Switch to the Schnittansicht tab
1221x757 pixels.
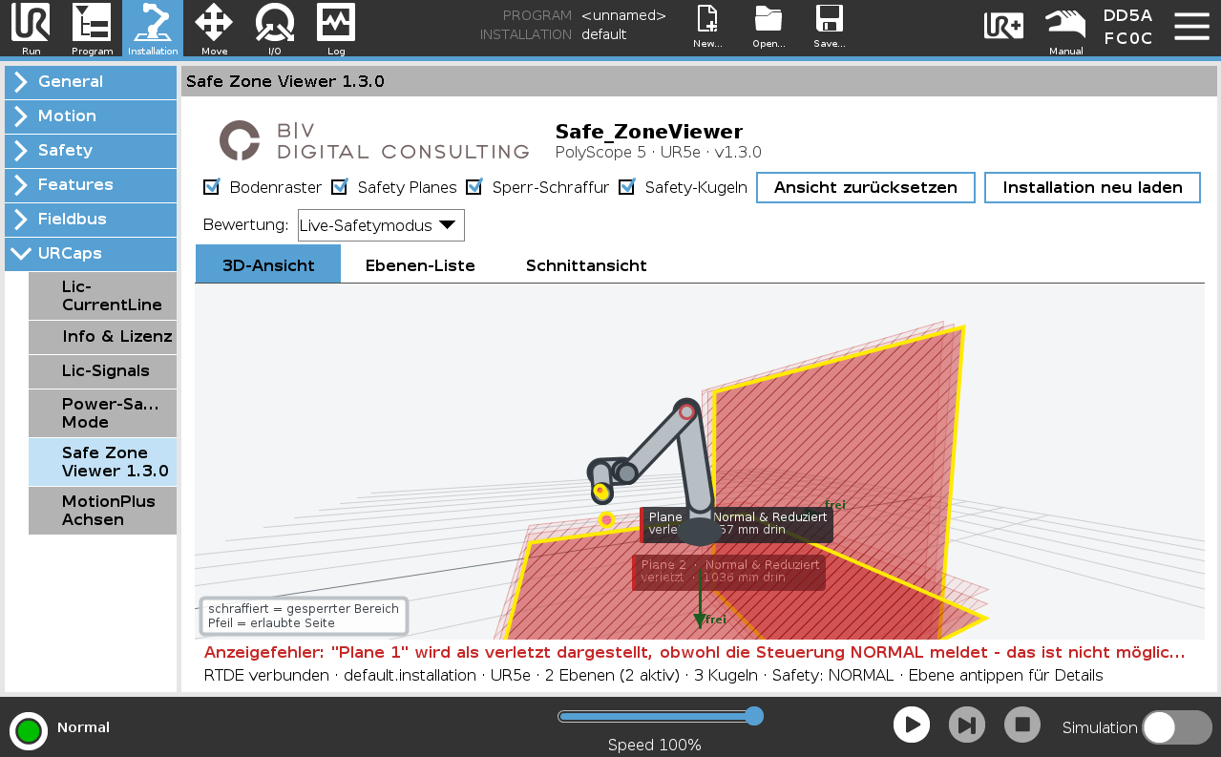coord(586,264)
